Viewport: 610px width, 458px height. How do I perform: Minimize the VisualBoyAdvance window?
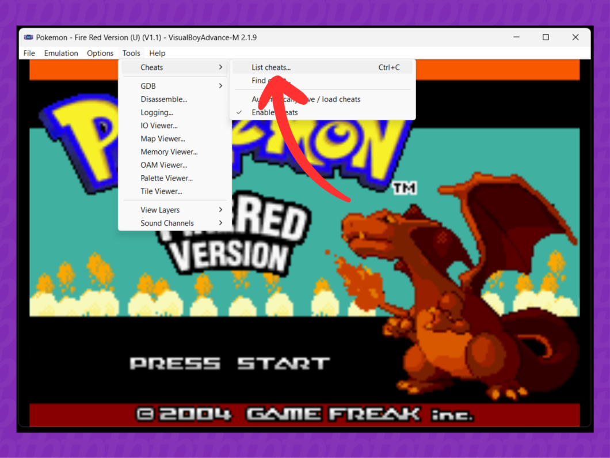coord(516,37)
